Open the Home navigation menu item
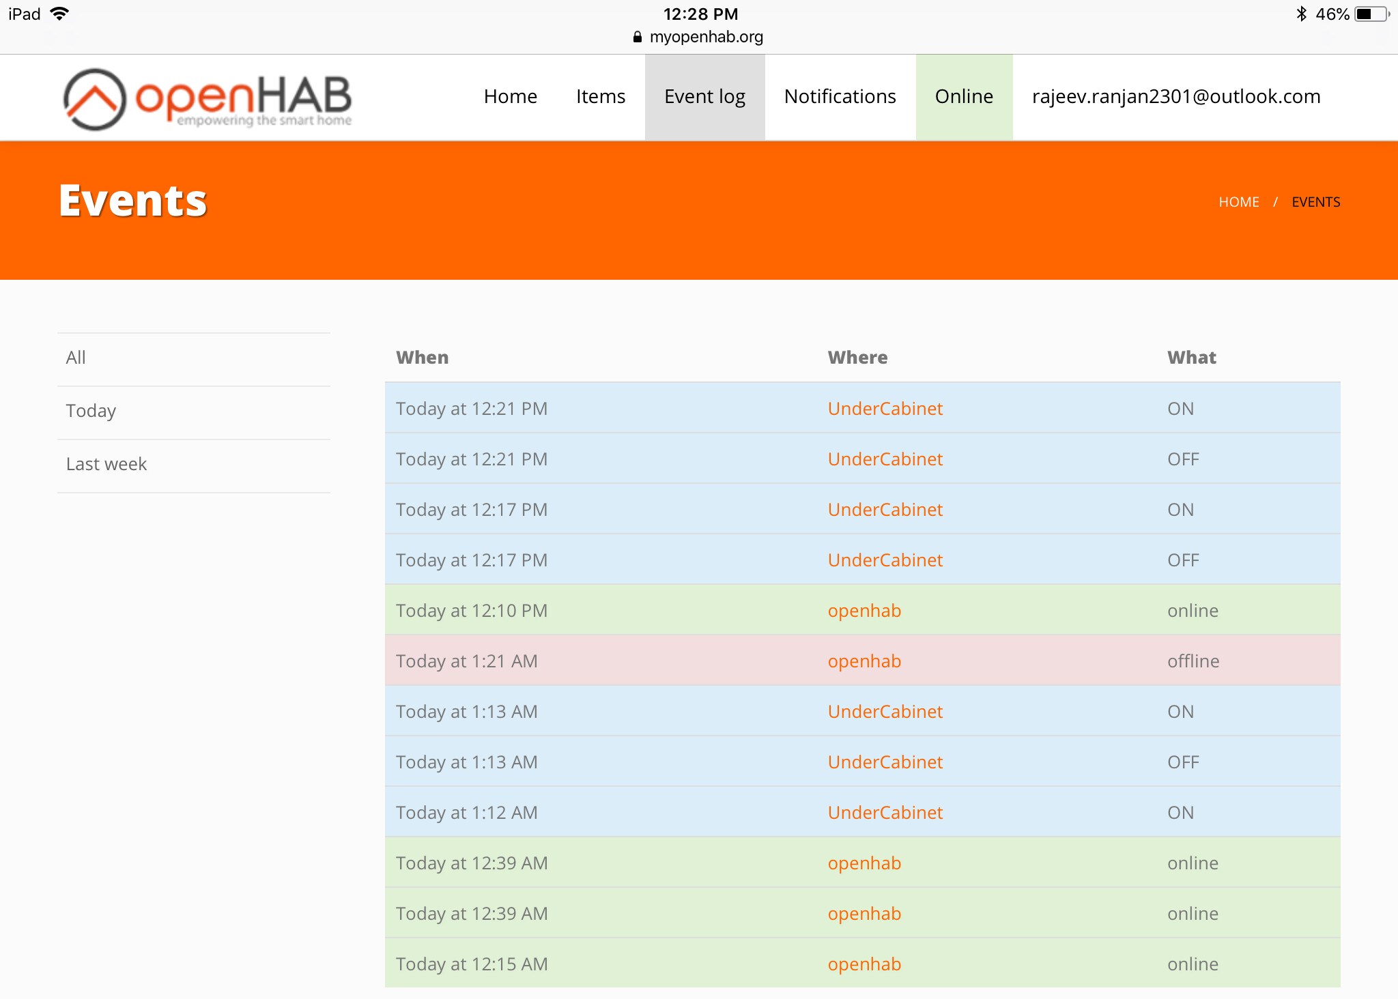This screenshot has width=1398, height=999. (x=510, y=97)
